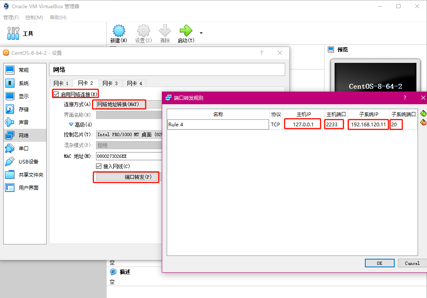Click the host IP 127.0.0.1 cell
The image size is (427, 298).
coord(303,125)
